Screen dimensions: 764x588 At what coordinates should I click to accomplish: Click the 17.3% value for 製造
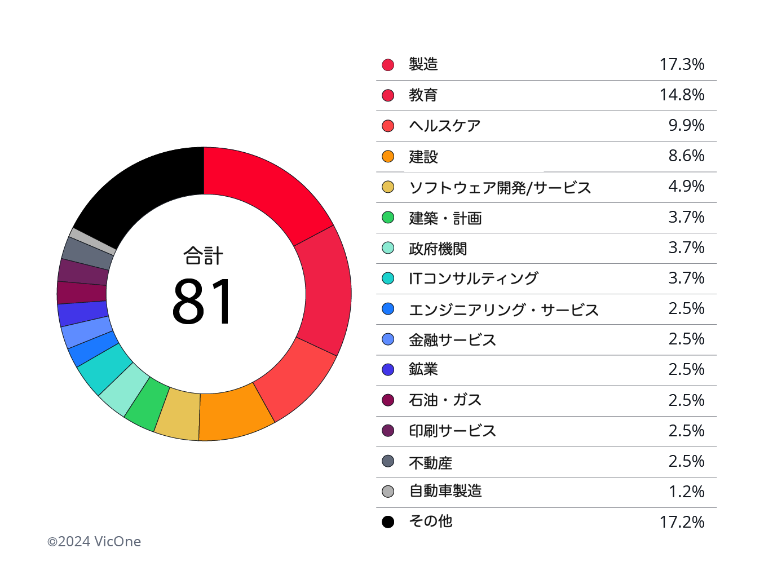pos(682,65)
